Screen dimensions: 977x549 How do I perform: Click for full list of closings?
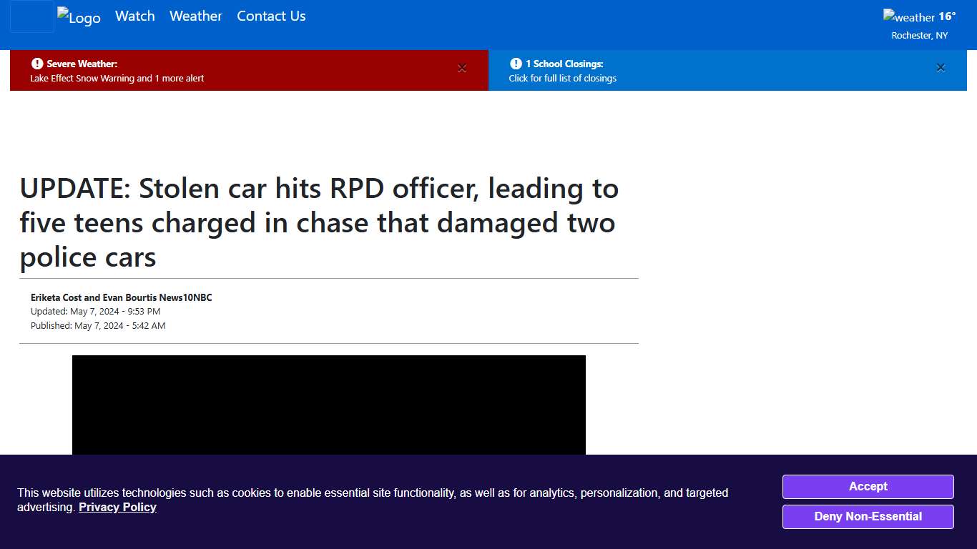[x=563, y=79]
